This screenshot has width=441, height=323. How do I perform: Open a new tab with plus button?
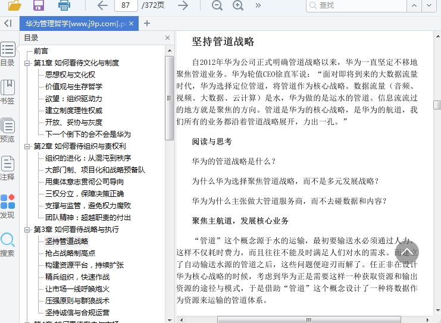tap(147, 23)
